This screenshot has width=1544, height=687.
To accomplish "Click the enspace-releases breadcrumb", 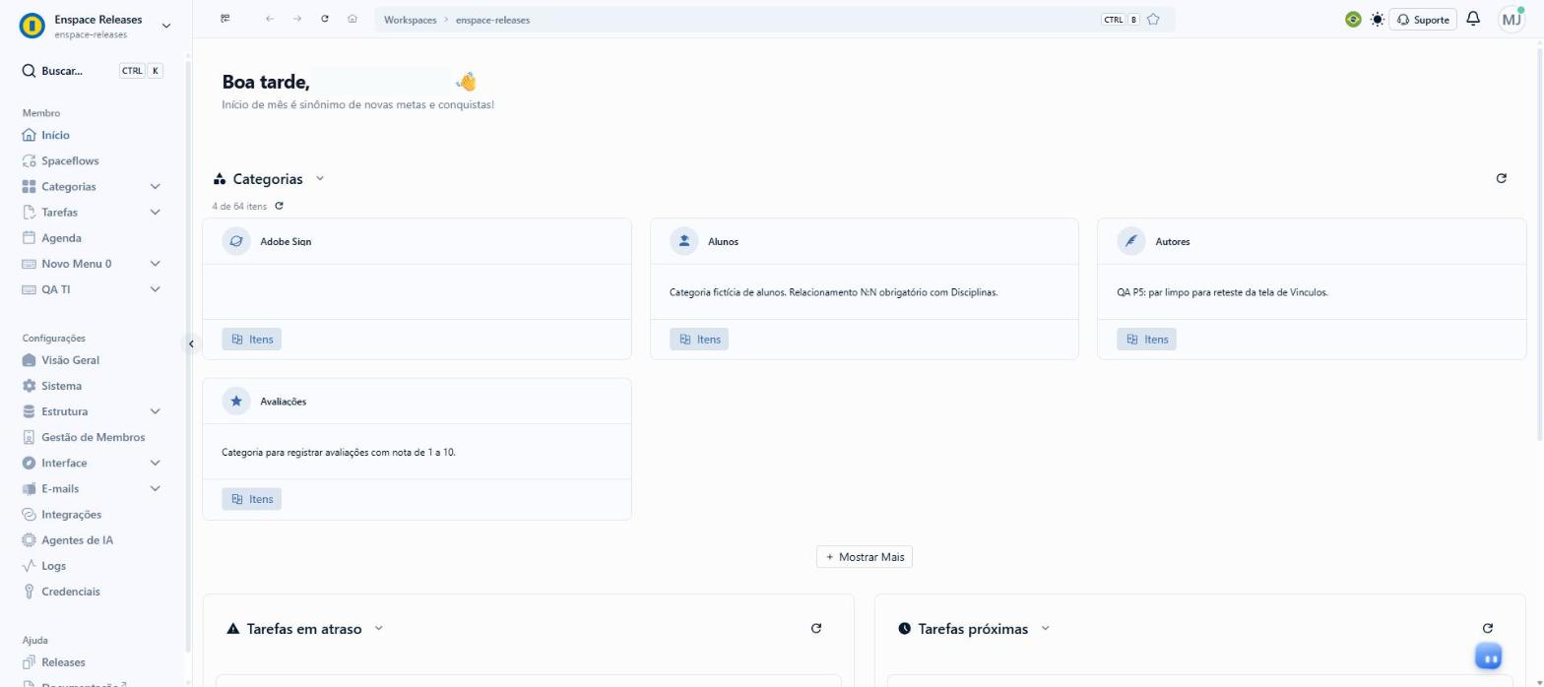I will pos(492,20).
